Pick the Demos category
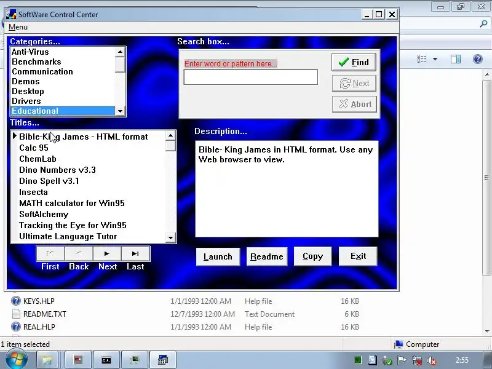492x369 pixels. tap(63, 81)
